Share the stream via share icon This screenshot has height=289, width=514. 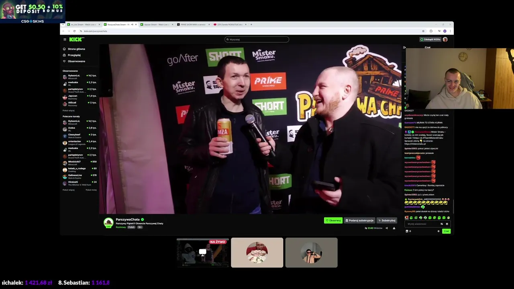[387, 228]
